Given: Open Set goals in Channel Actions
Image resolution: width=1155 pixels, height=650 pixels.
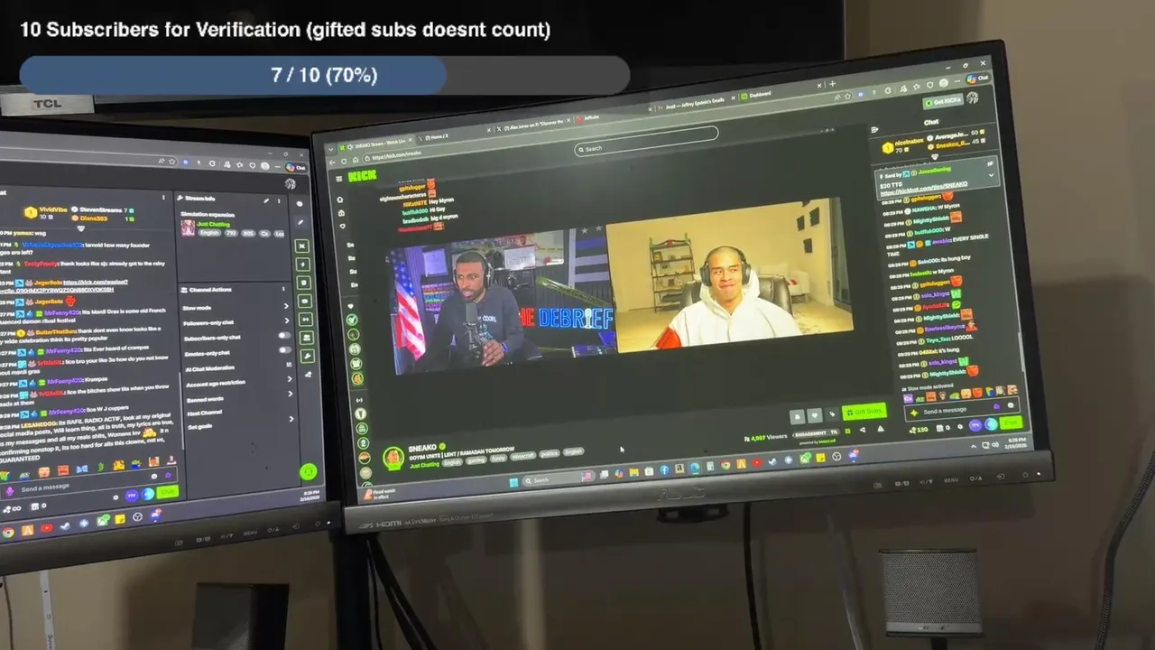Looking at the screenshot, I should (x=200, y=427).
